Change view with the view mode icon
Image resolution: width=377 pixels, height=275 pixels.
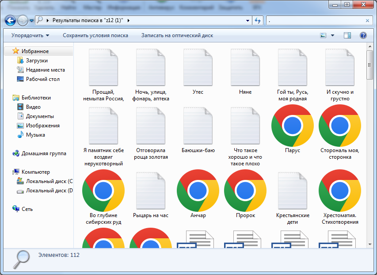(x=323, y=36)
